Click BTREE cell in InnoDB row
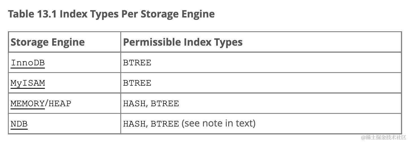408x142 pixels. 137,63
